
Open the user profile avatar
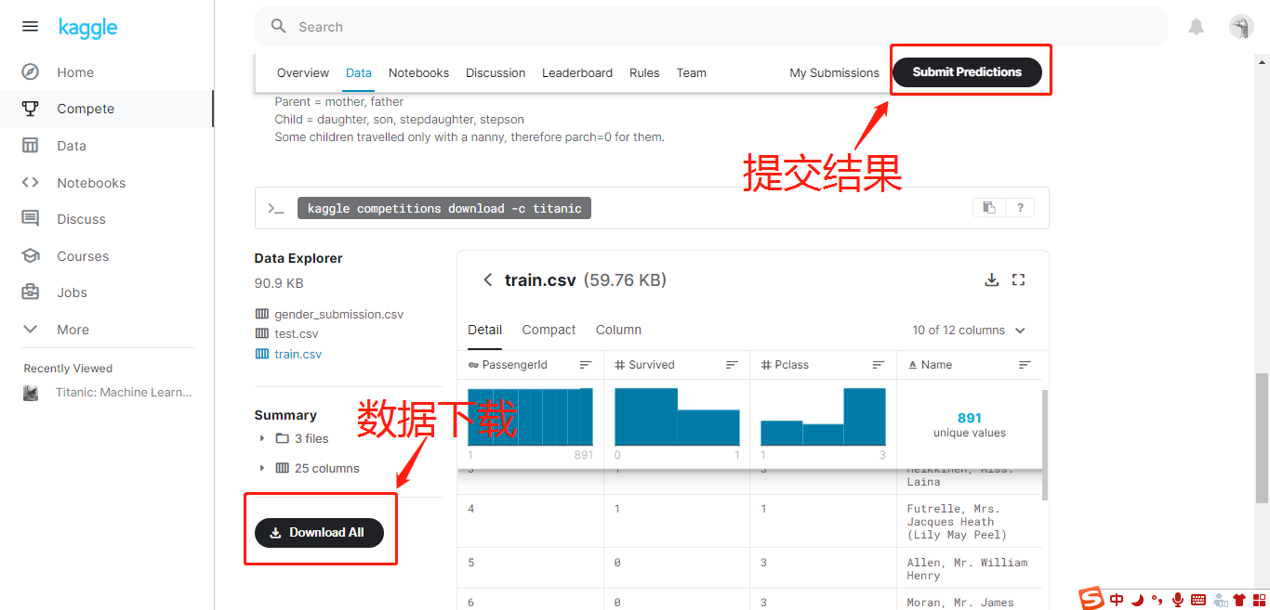click(1241, 27)
